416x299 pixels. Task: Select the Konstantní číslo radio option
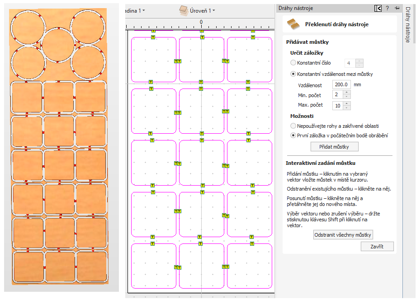[x=293, y=63]
